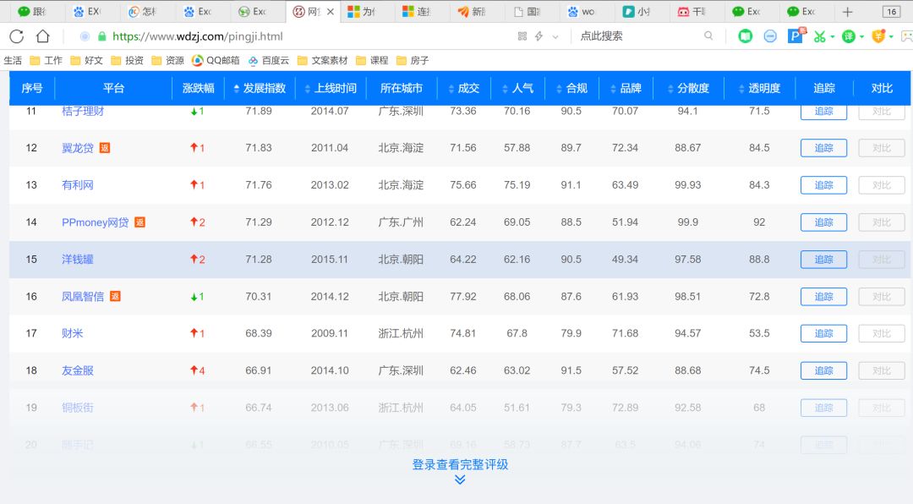Open the 房子 bookmark folder

[x=413, y=60]
